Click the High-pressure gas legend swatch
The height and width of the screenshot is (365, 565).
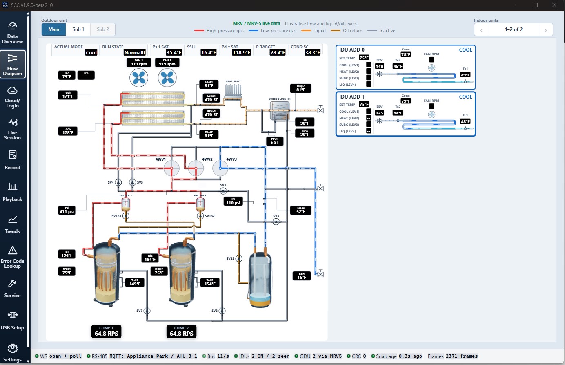[x=199, y=31]
